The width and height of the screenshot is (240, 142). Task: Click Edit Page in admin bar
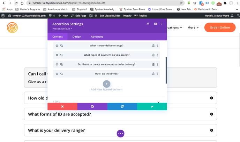pos(79,16)
